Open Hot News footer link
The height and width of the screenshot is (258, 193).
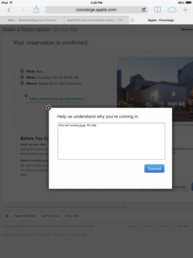click(x=165, y=226)
